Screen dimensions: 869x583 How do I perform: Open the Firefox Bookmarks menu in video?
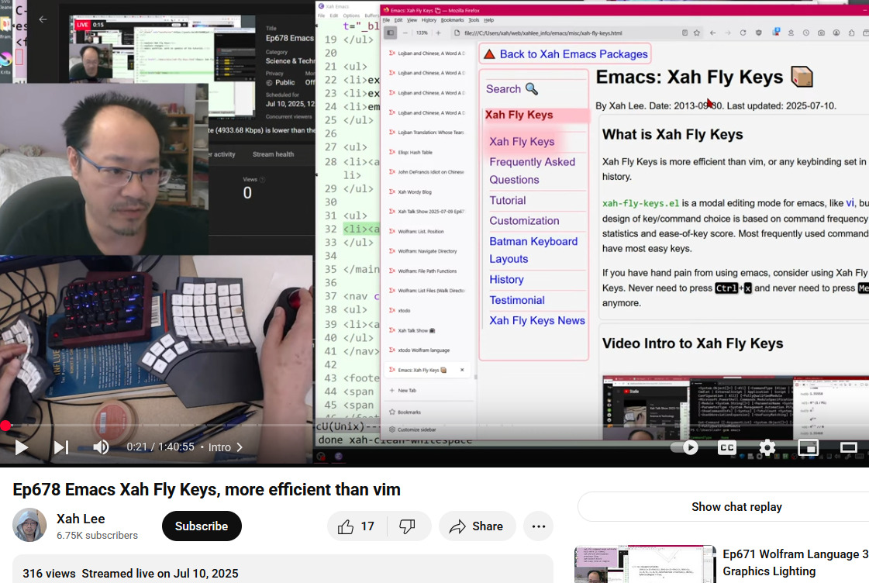(452, 20)
